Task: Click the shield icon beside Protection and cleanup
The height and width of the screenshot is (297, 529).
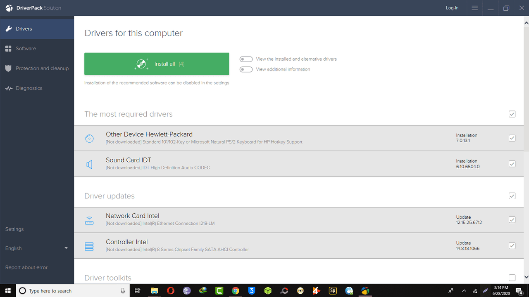Action: 8,68
